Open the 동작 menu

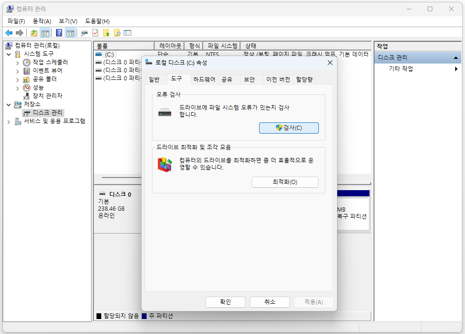pyautogui.click(x=42, y=21)
